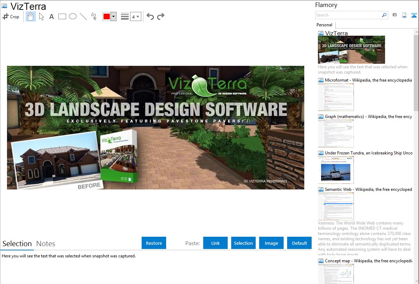419x284 pixels.
Task: Click in the Flamory search field
Action: (348, 15)
